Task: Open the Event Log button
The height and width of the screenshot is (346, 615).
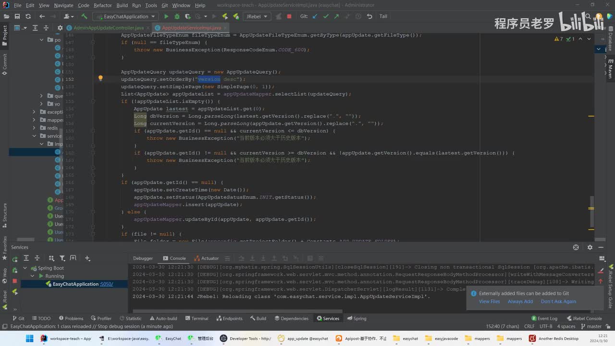Action: [x=544, y=318]
